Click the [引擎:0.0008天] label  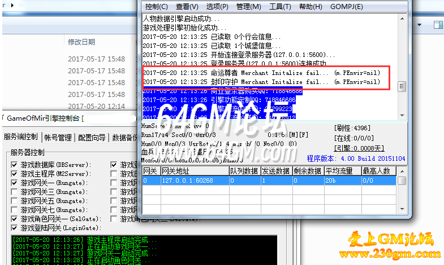point(359,148)
